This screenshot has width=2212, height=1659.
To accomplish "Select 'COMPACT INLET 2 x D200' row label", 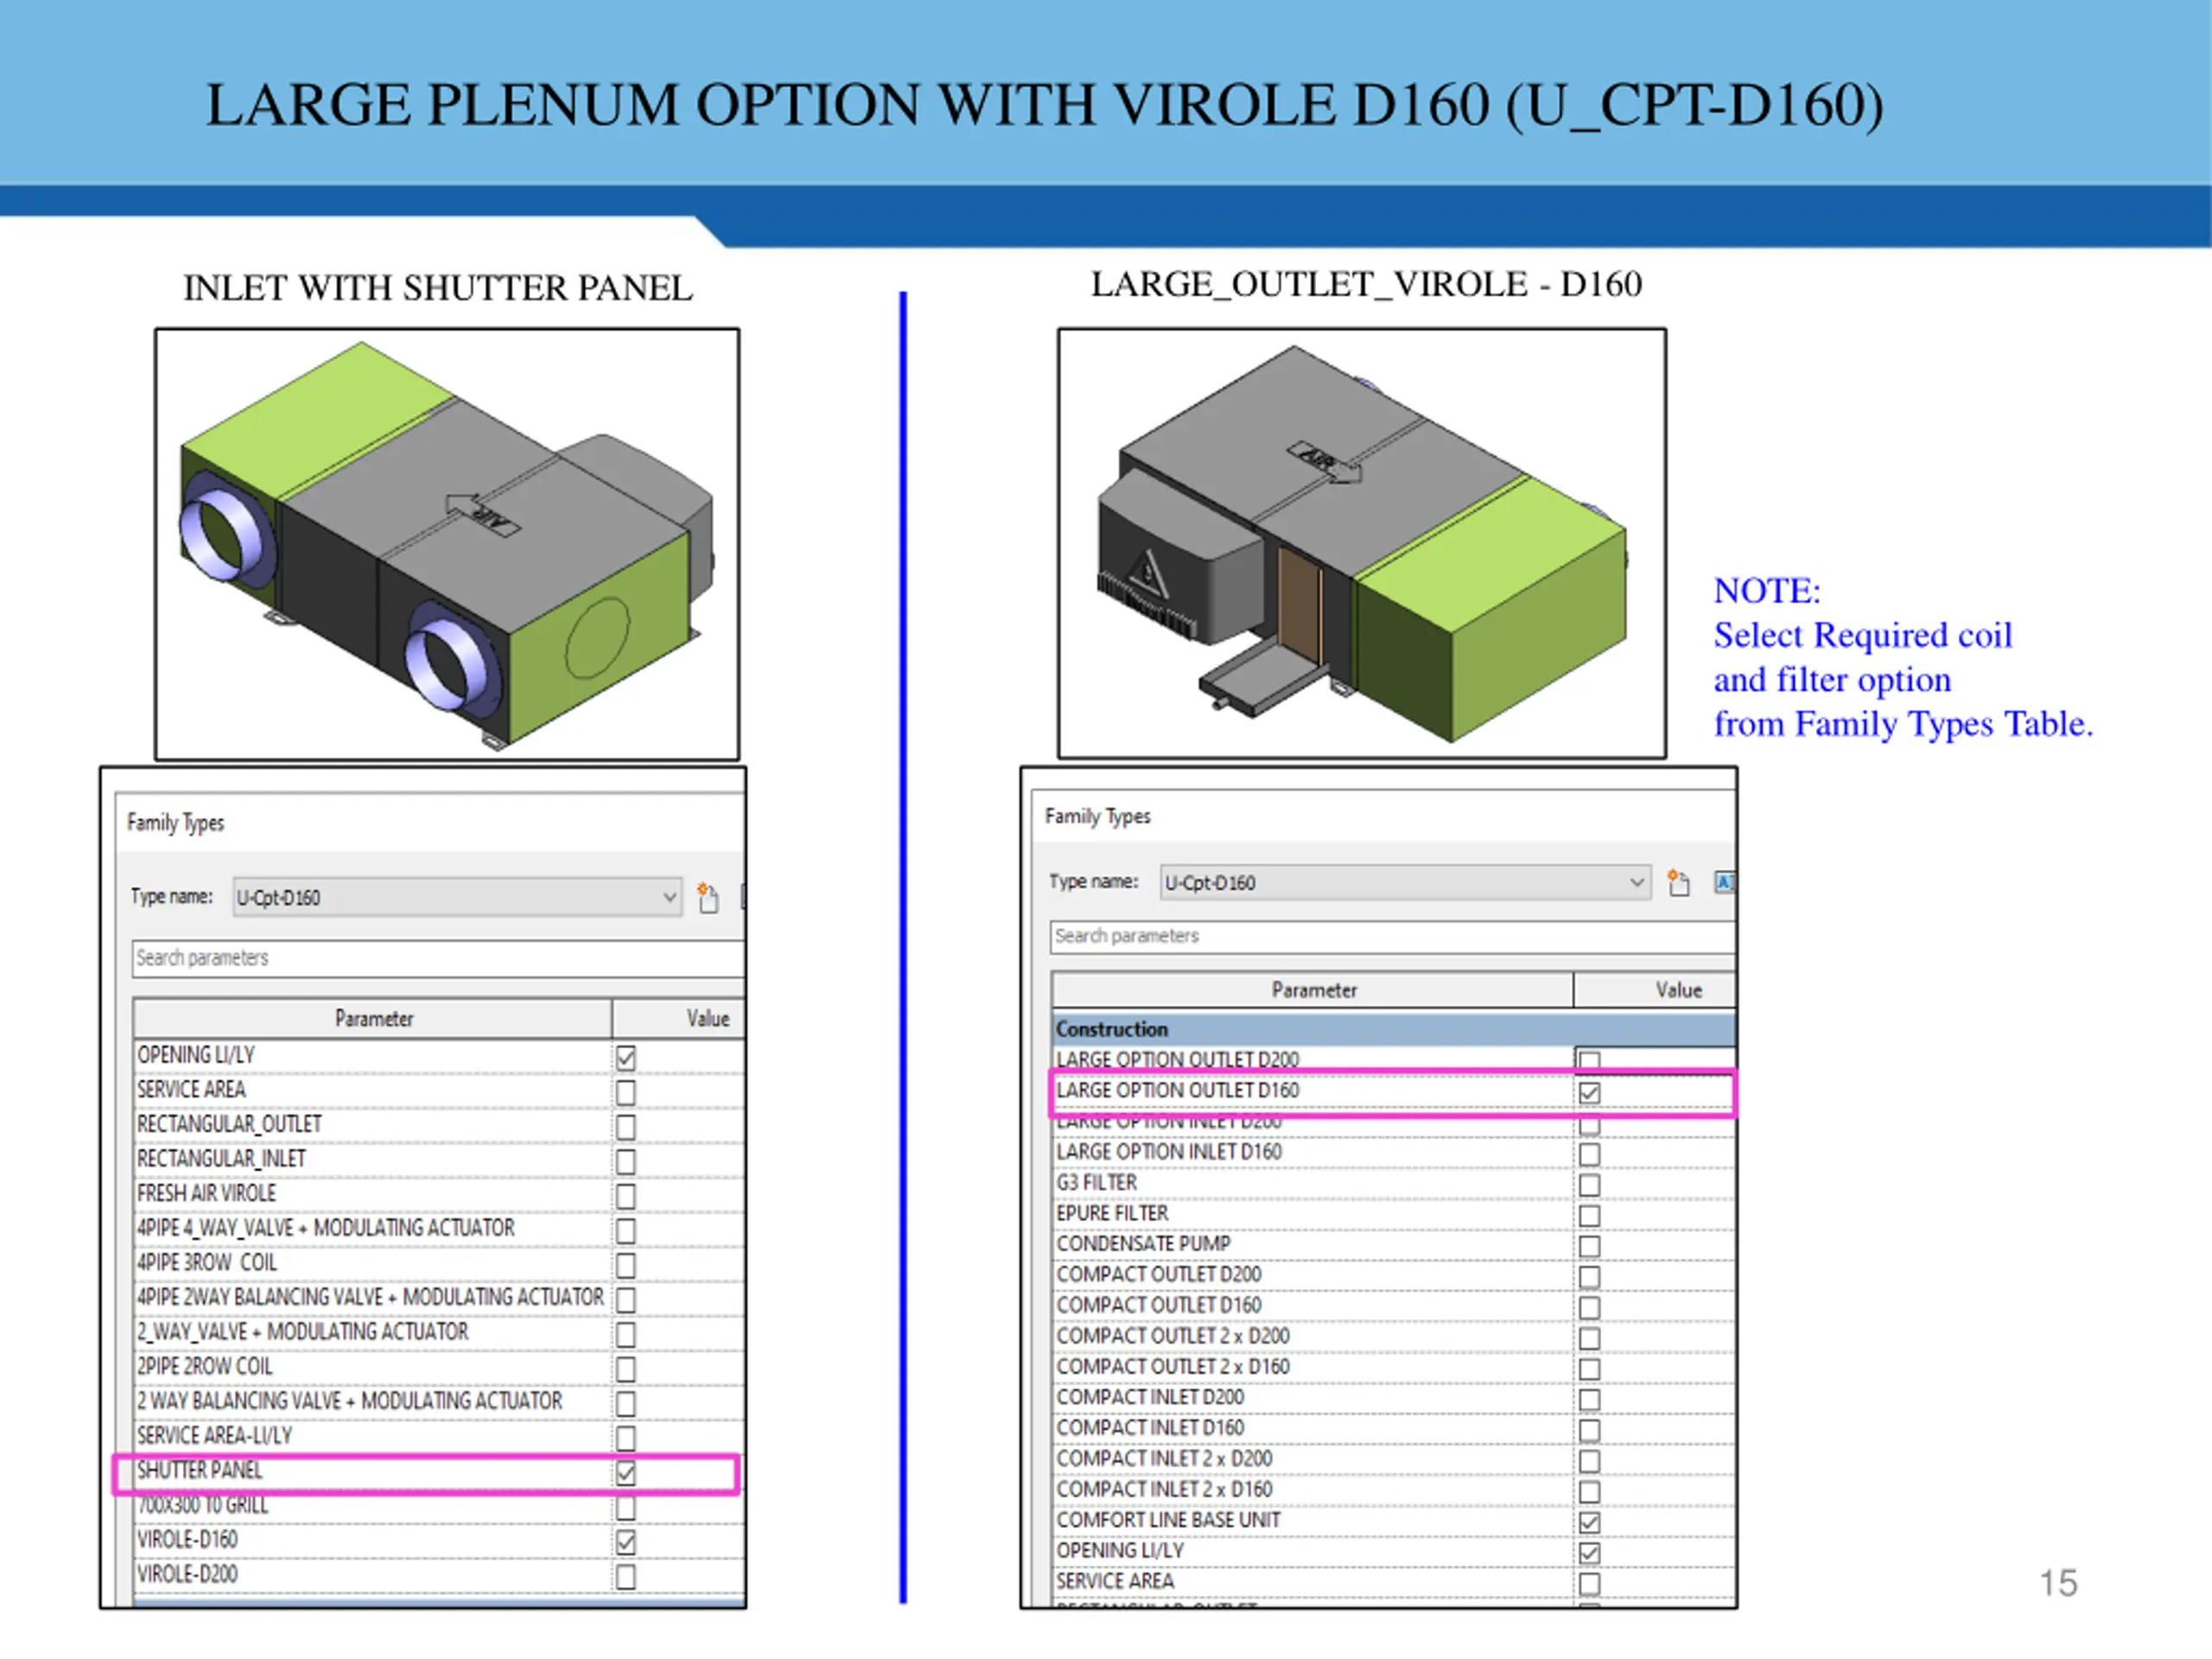I will point(1164,1459).
